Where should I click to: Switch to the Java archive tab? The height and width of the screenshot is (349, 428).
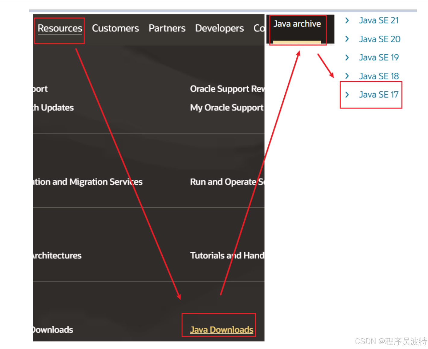click(297, 24)
